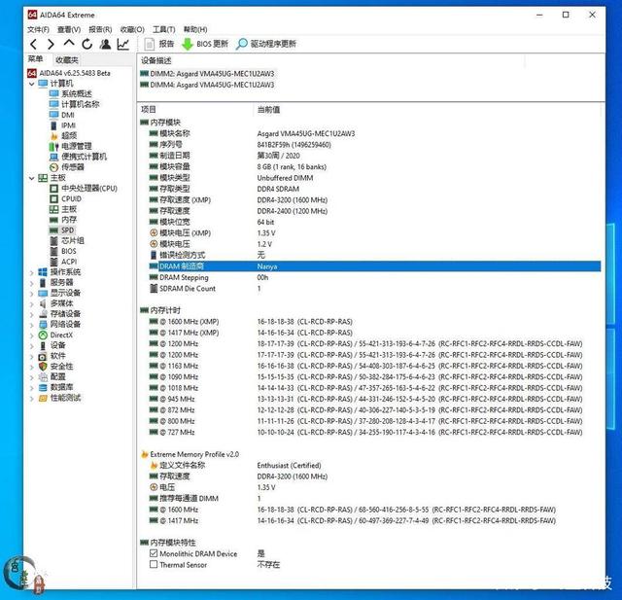Viewport: 622px width, 600px height.
Task: Select the highlighted DRAM 制造商 row
Action: click(374, 266)
